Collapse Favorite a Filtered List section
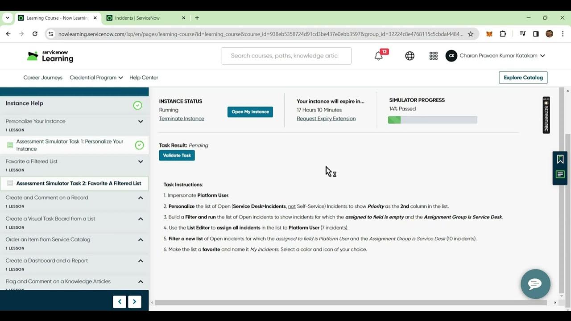Screen dimensions: 571x321 [141, 161]
